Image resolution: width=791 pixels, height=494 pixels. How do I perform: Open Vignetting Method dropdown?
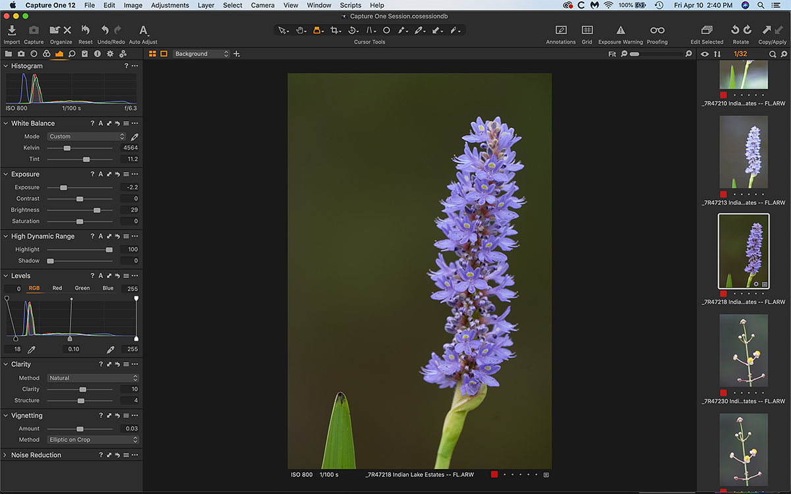coord(94,440)
